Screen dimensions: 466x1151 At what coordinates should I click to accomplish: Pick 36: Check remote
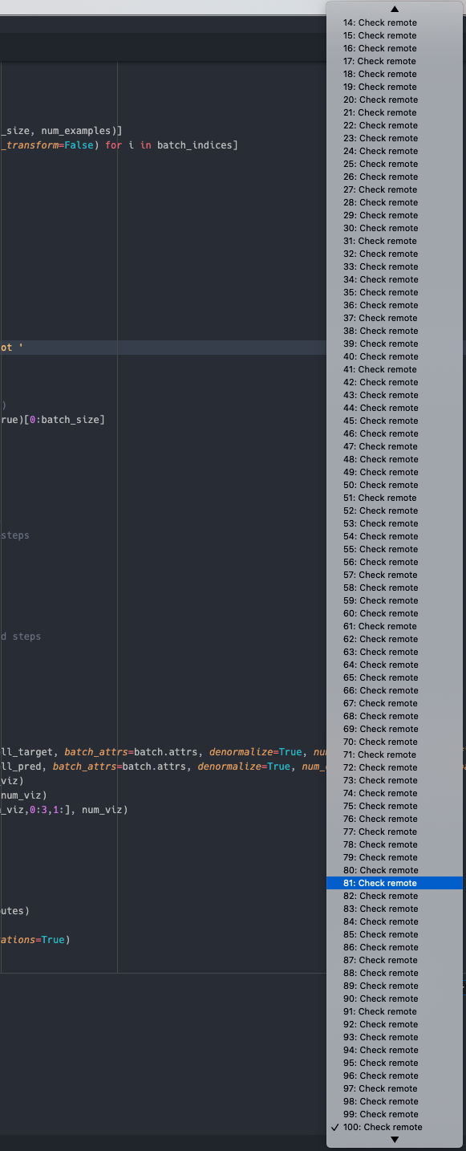(395, 305)
